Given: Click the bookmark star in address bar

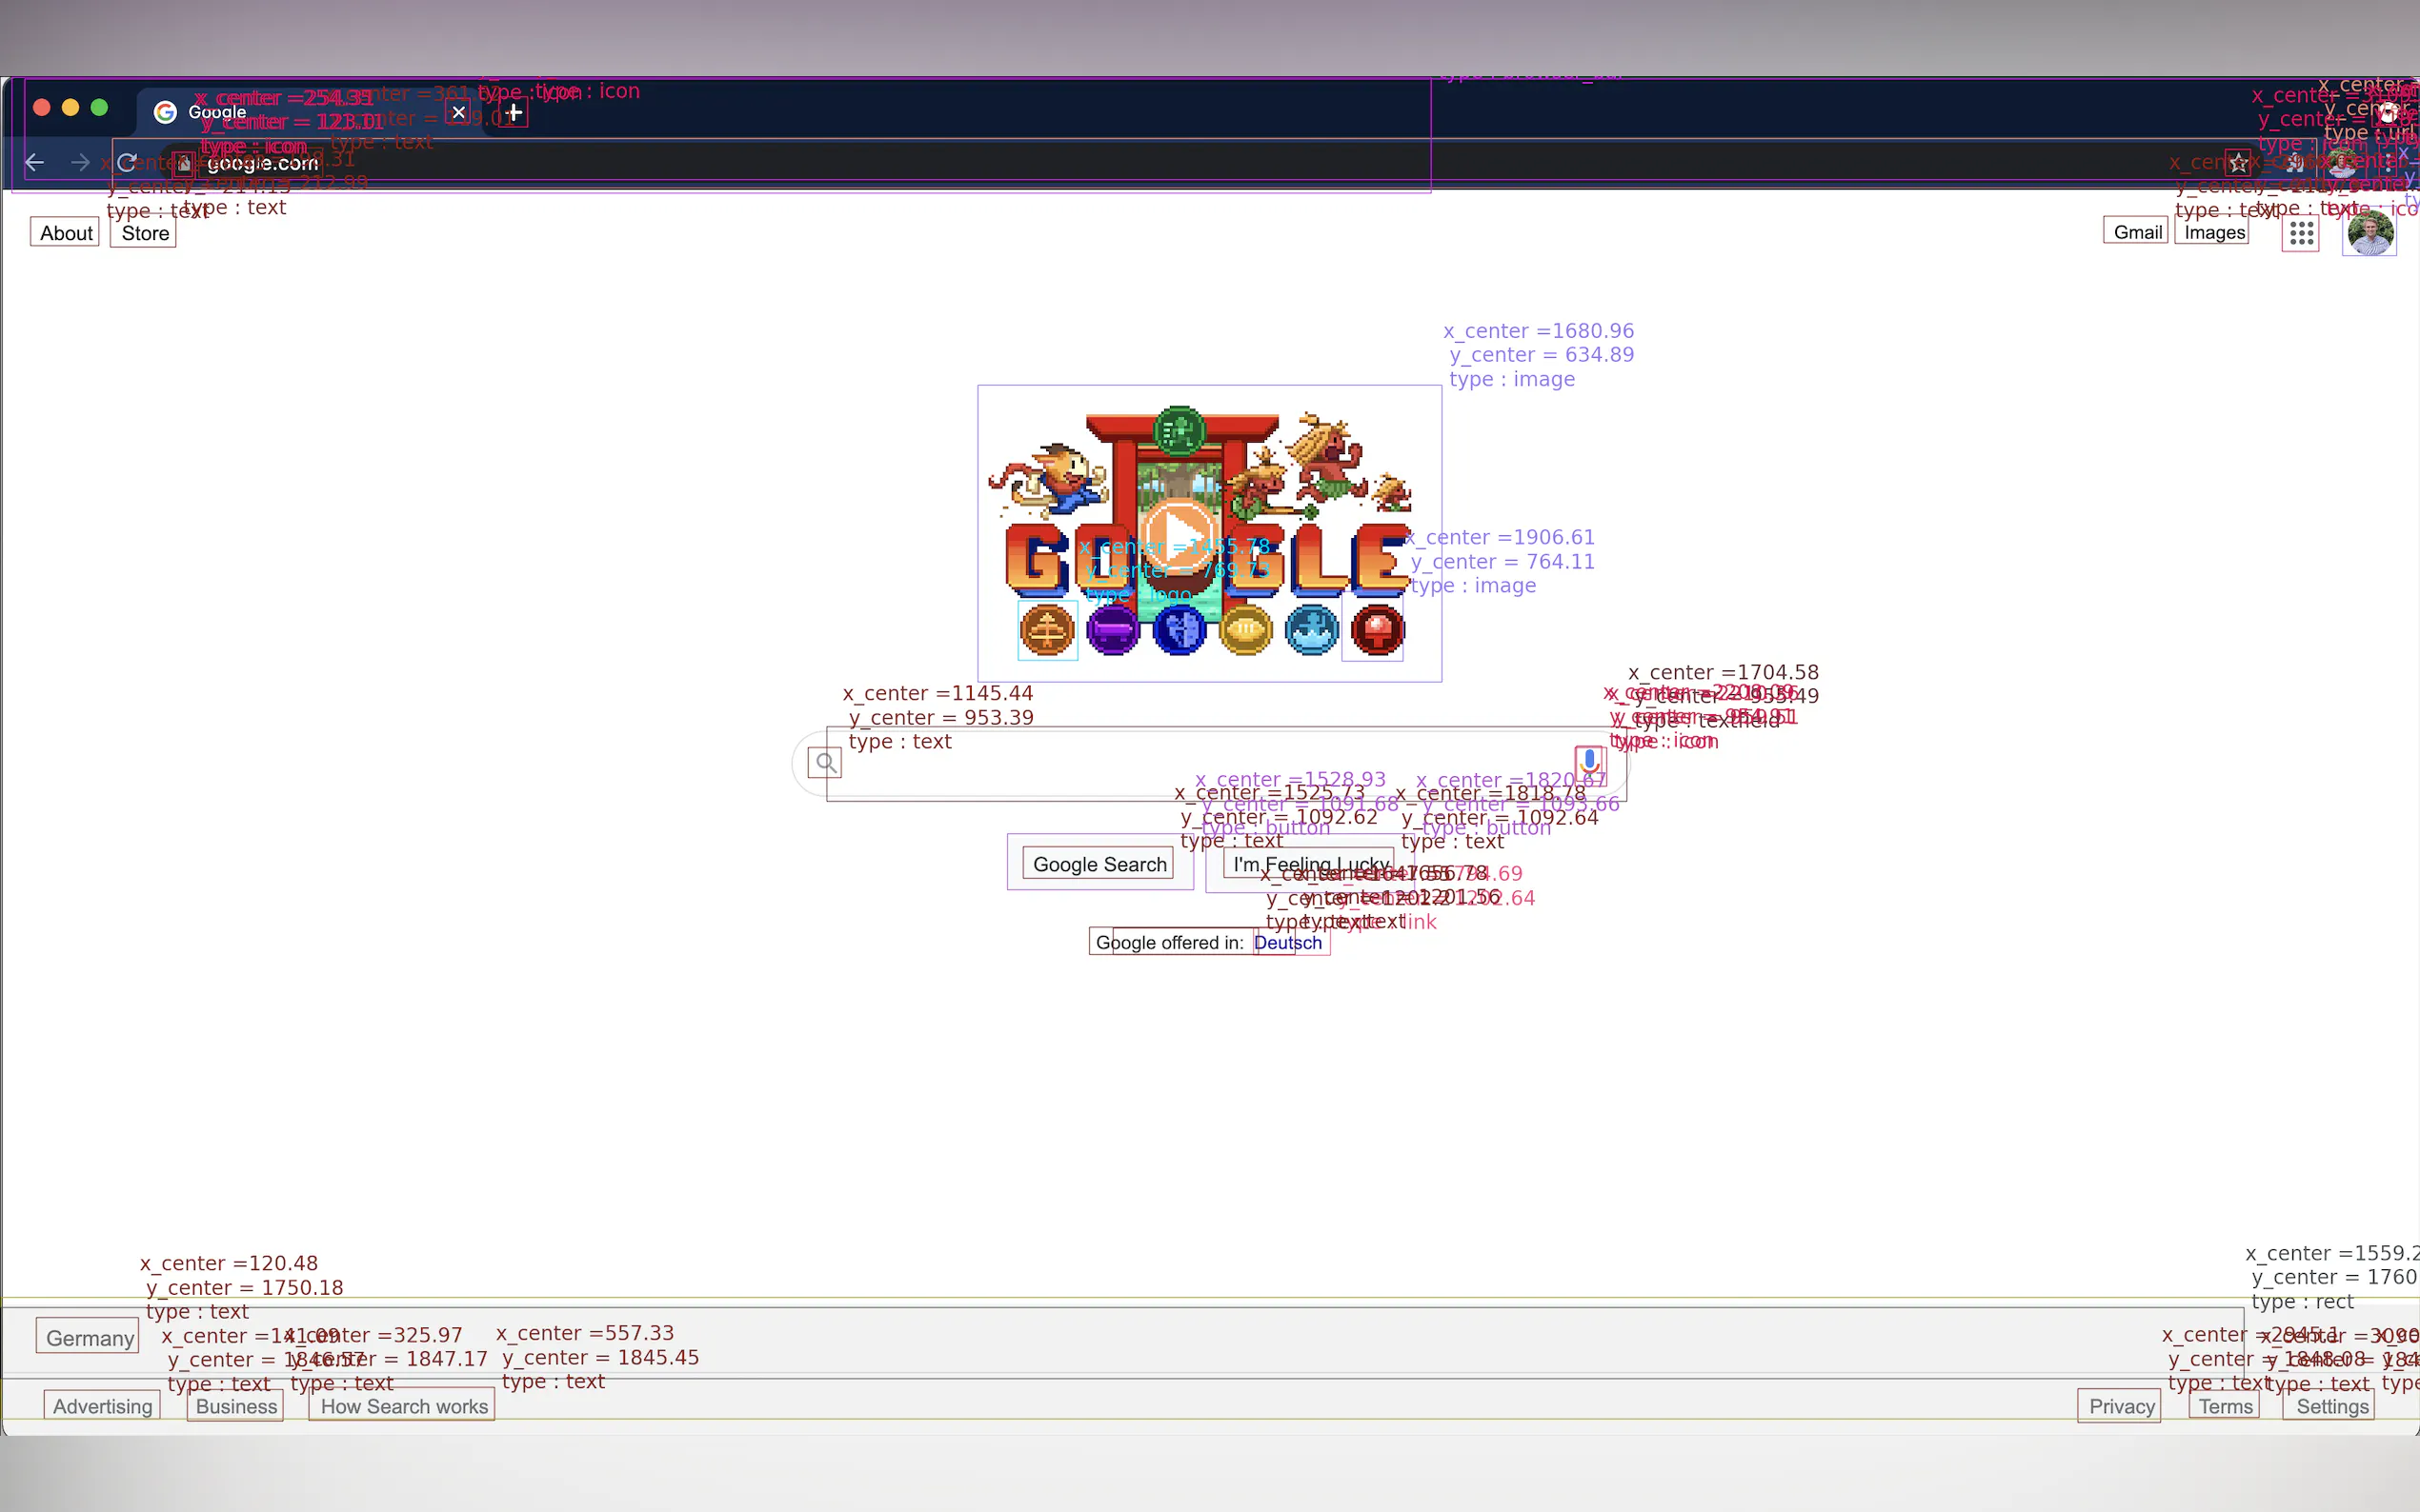Looking at the screenshot, I should 2239,163.
